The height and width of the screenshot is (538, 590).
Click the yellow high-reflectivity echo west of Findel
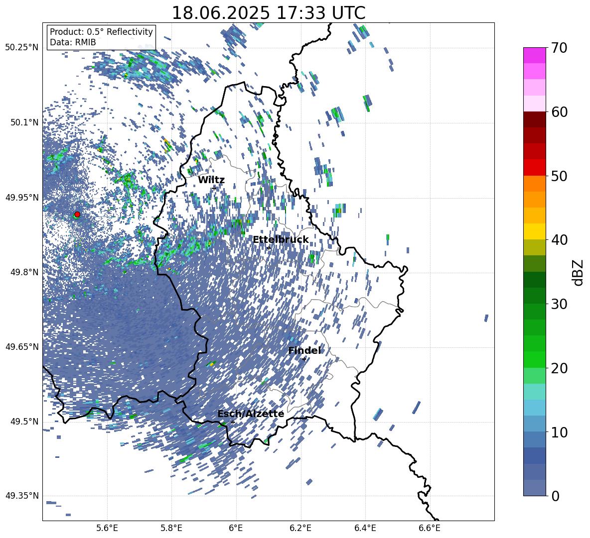point(211,364)
